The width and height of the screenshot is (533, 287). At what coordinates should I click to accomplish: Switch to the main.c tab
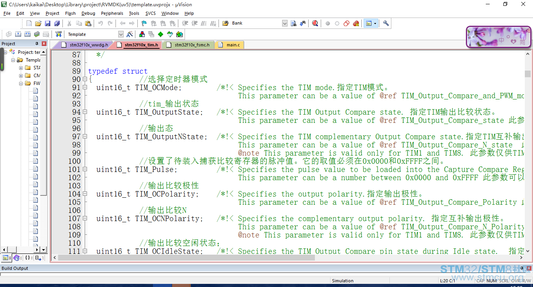[233, 45]
